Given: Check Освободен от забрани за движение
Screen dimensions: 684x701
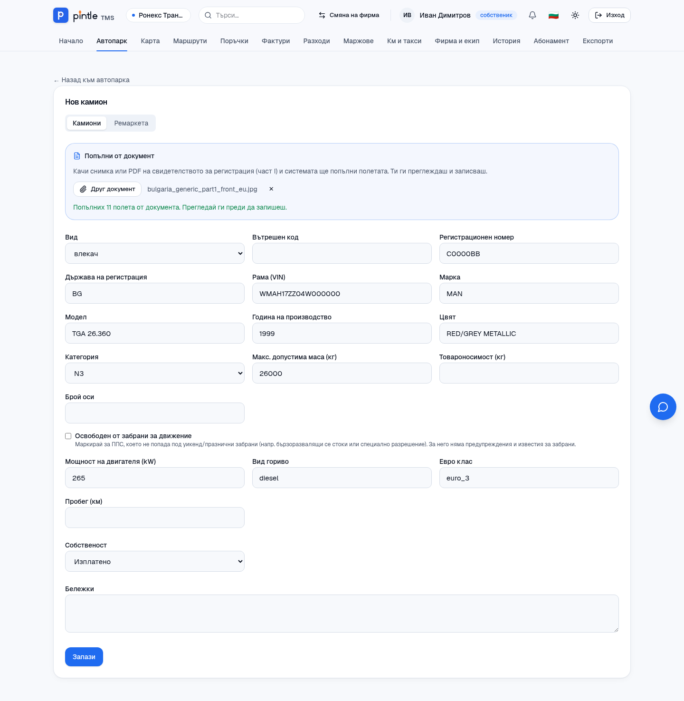Looking at the screenshot, I should click(x=68, y=436).
